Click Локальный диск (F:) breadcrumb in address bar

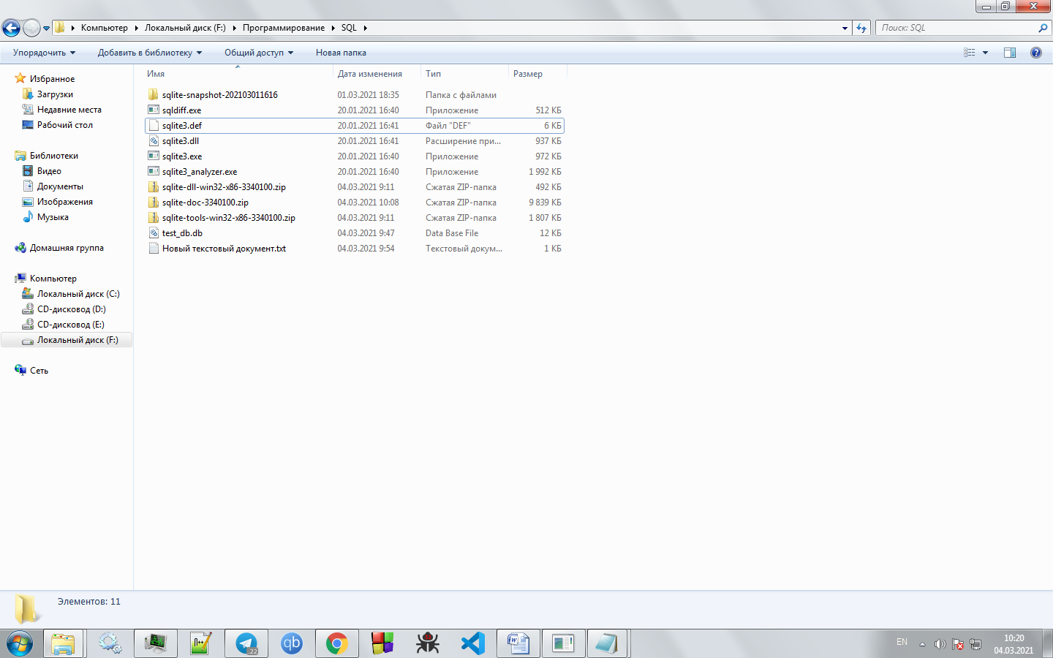[x=185, y=28]
